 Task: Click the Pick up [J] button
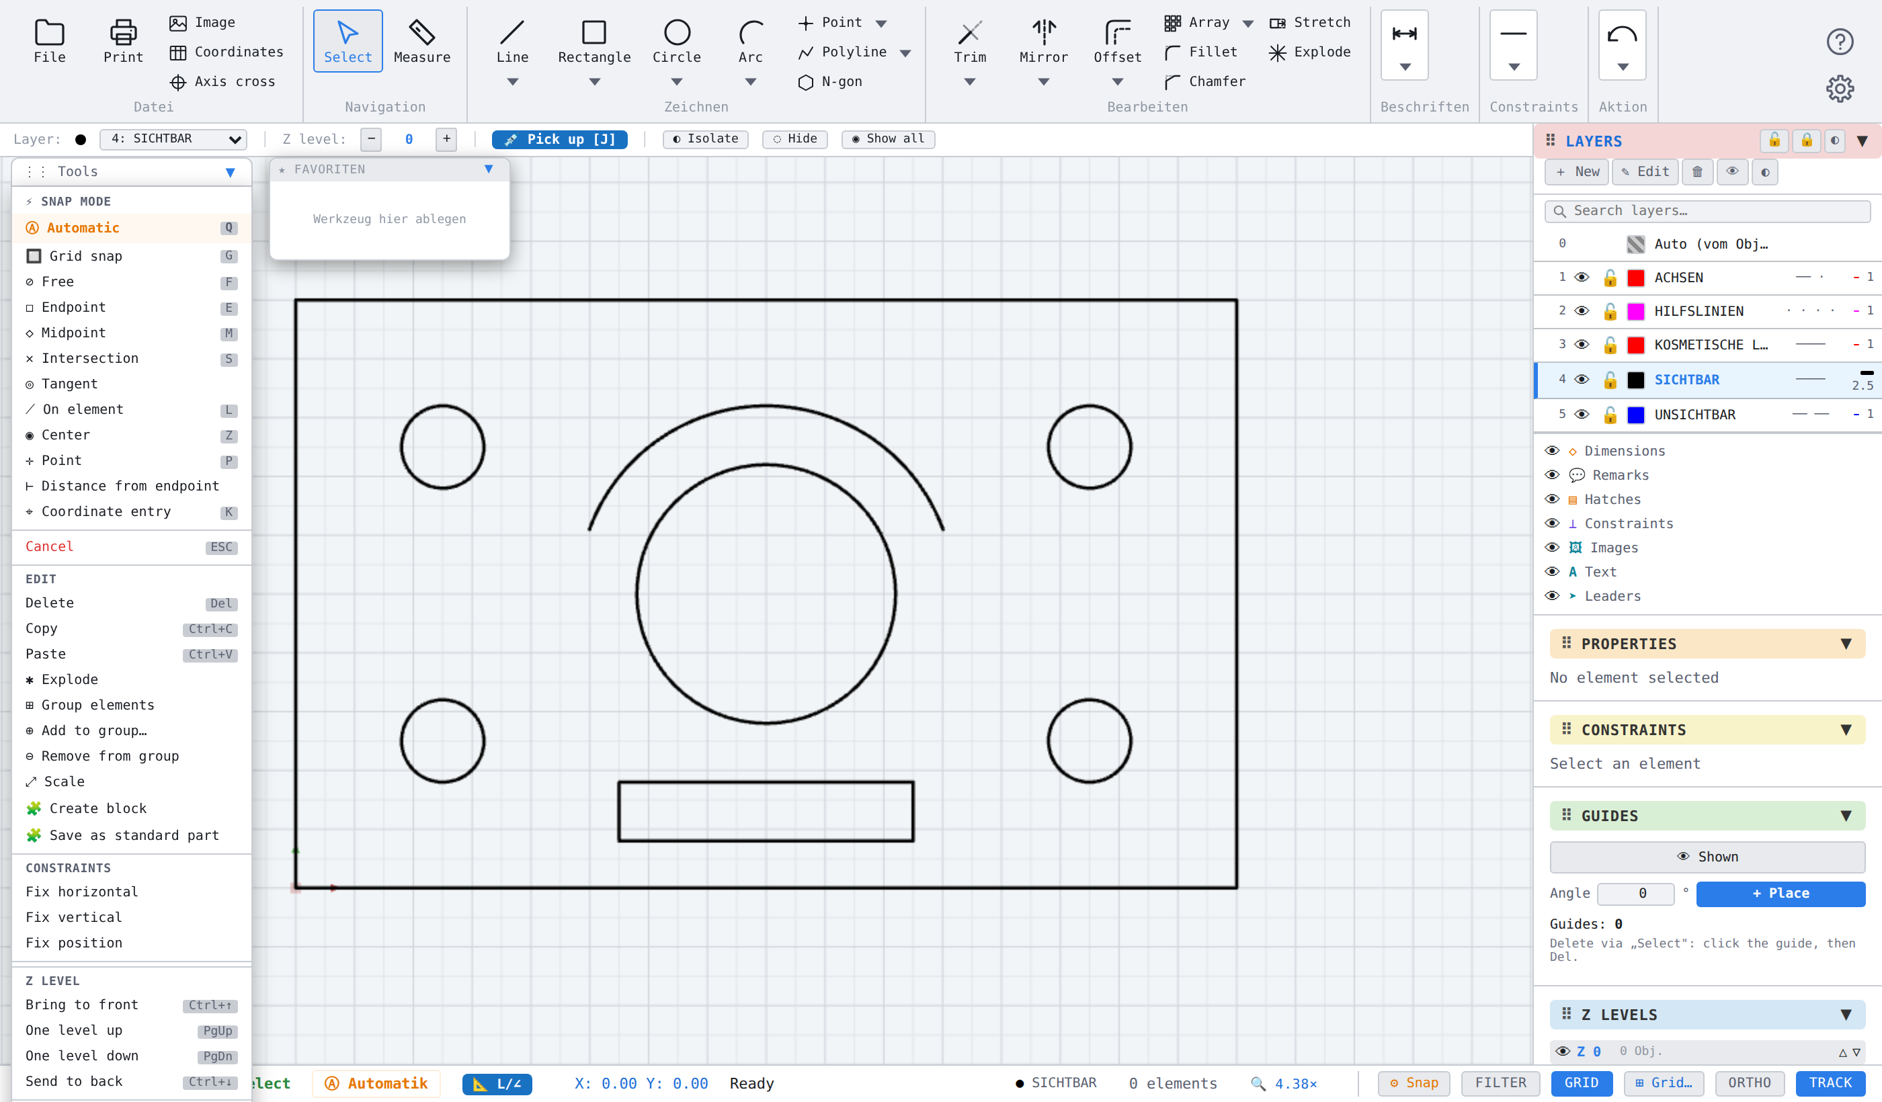(x=559, y=139)
